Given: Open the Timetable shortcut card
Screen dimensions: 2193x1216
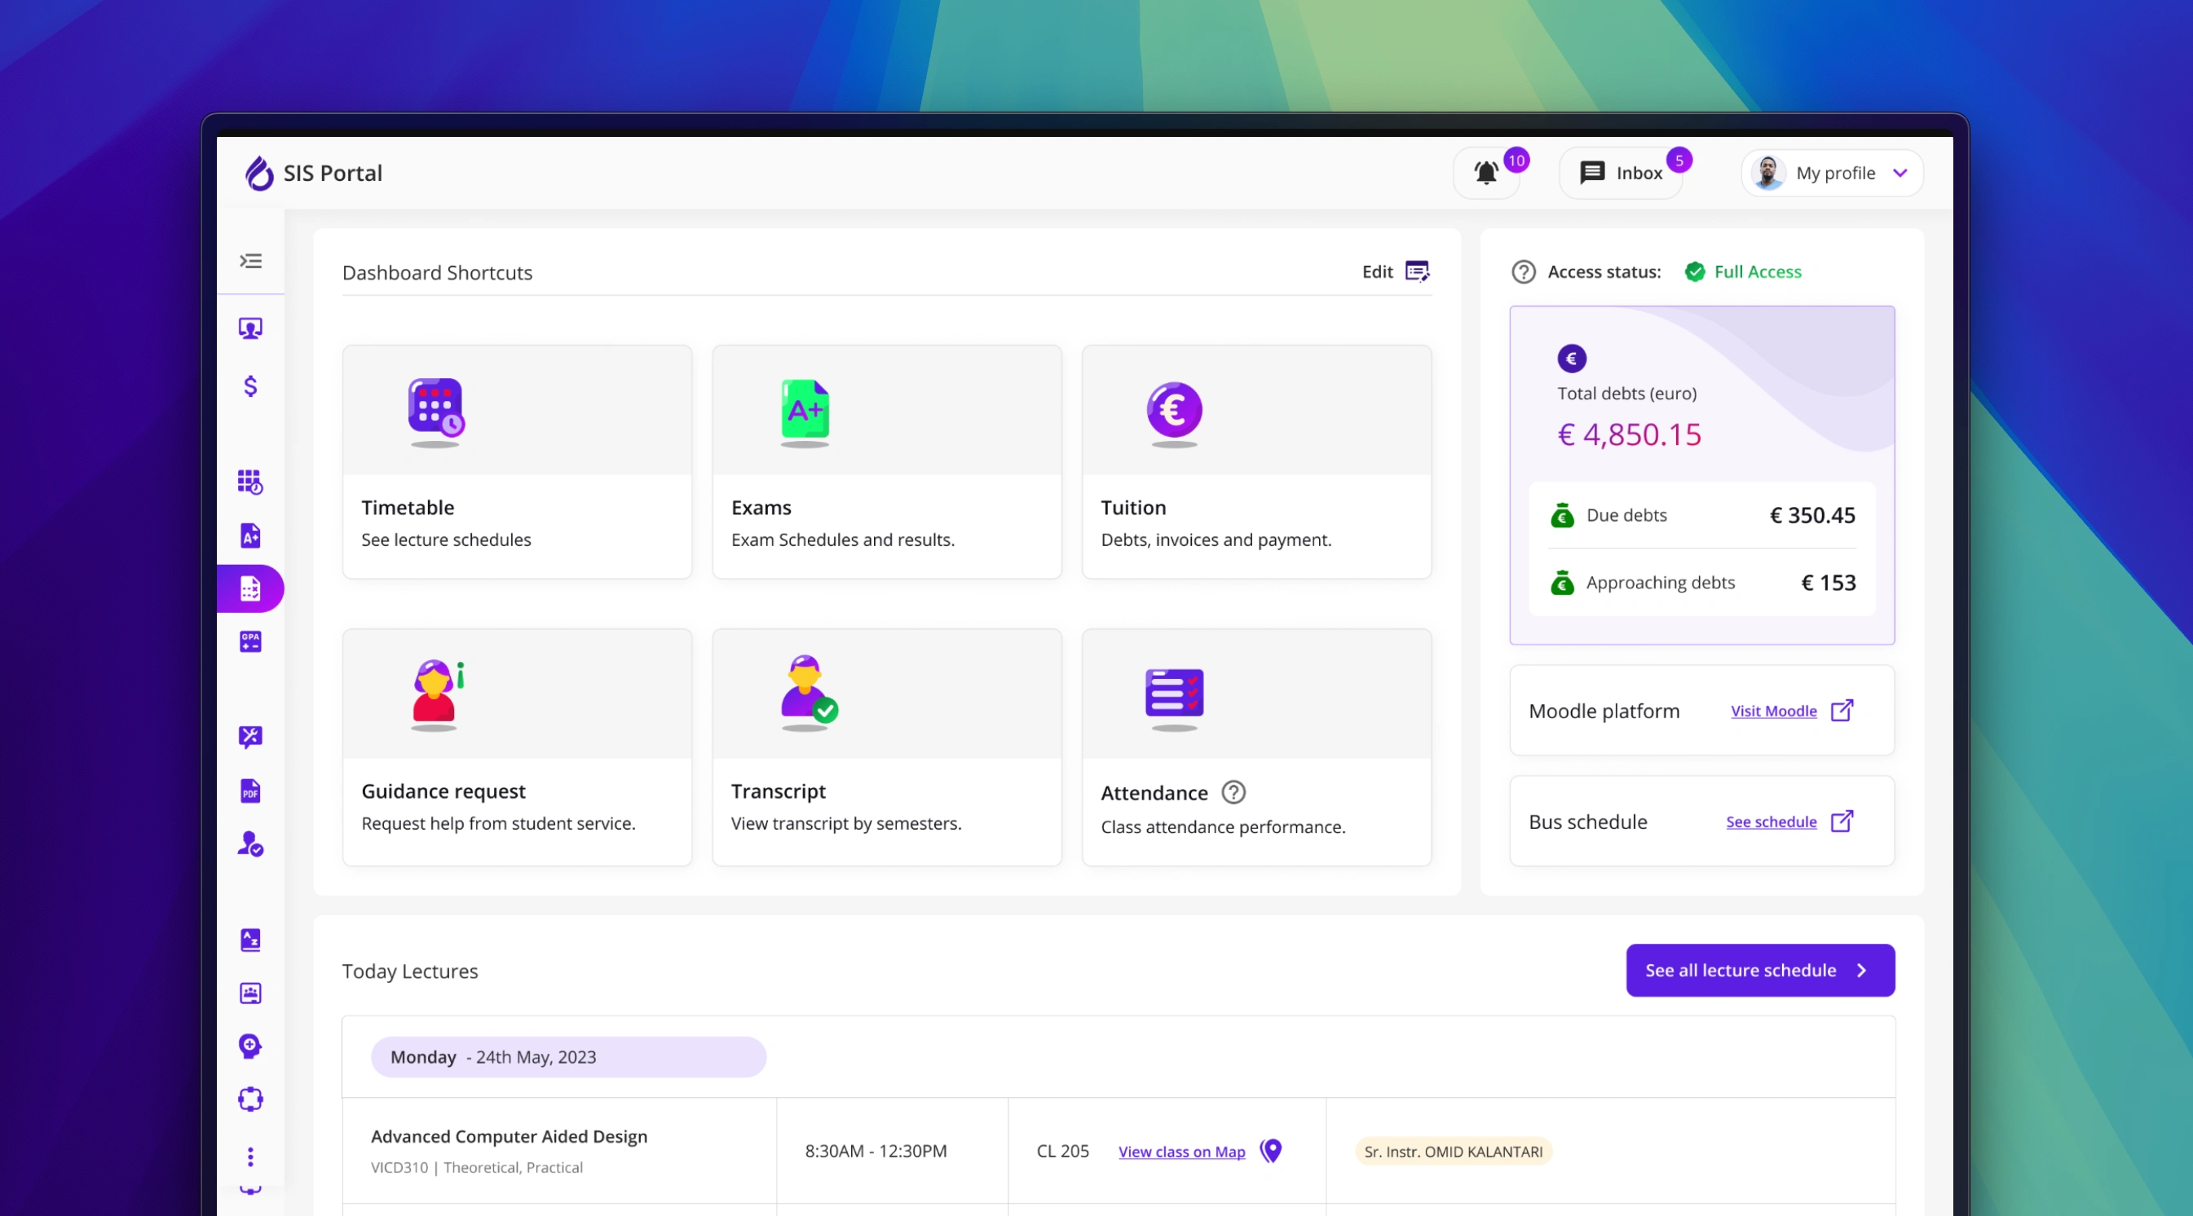Looking at the screenshot, I should [x=517, y=462].
